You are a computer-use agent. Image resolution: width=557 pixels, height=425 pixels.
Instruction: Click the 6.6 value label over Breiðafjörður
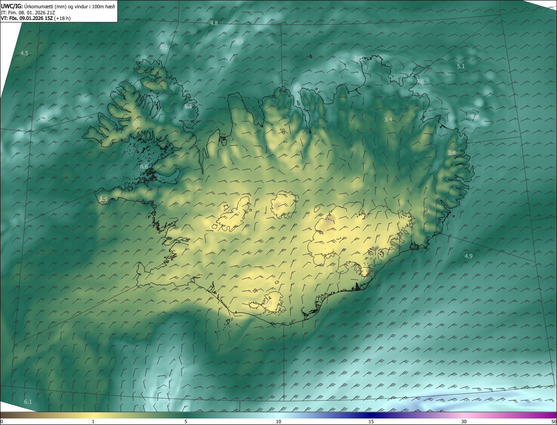coord(144,166)
